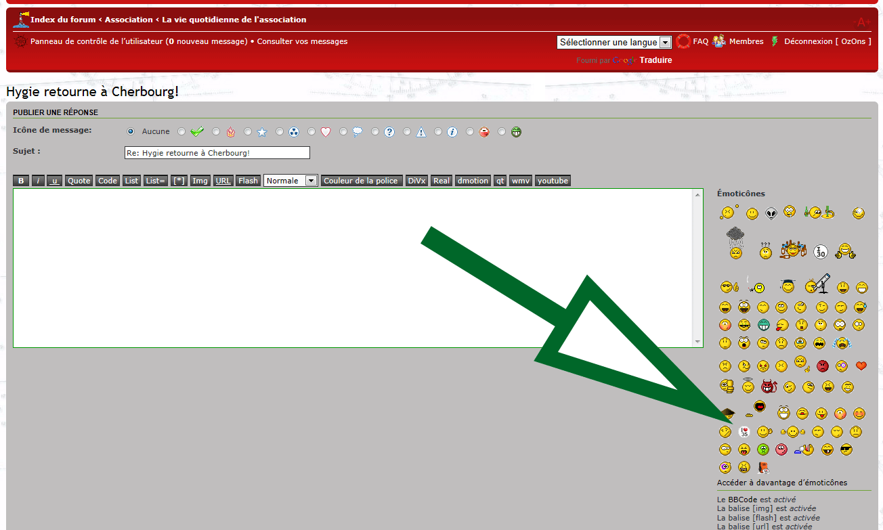Open the Normale font size dropdown
Viewport: 883px width, 530px height.
pyautogui.click(x=290, y=181)
